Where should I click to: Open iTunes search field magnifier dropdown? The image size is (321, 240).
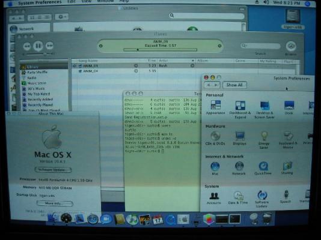click(x=244, y=46)
